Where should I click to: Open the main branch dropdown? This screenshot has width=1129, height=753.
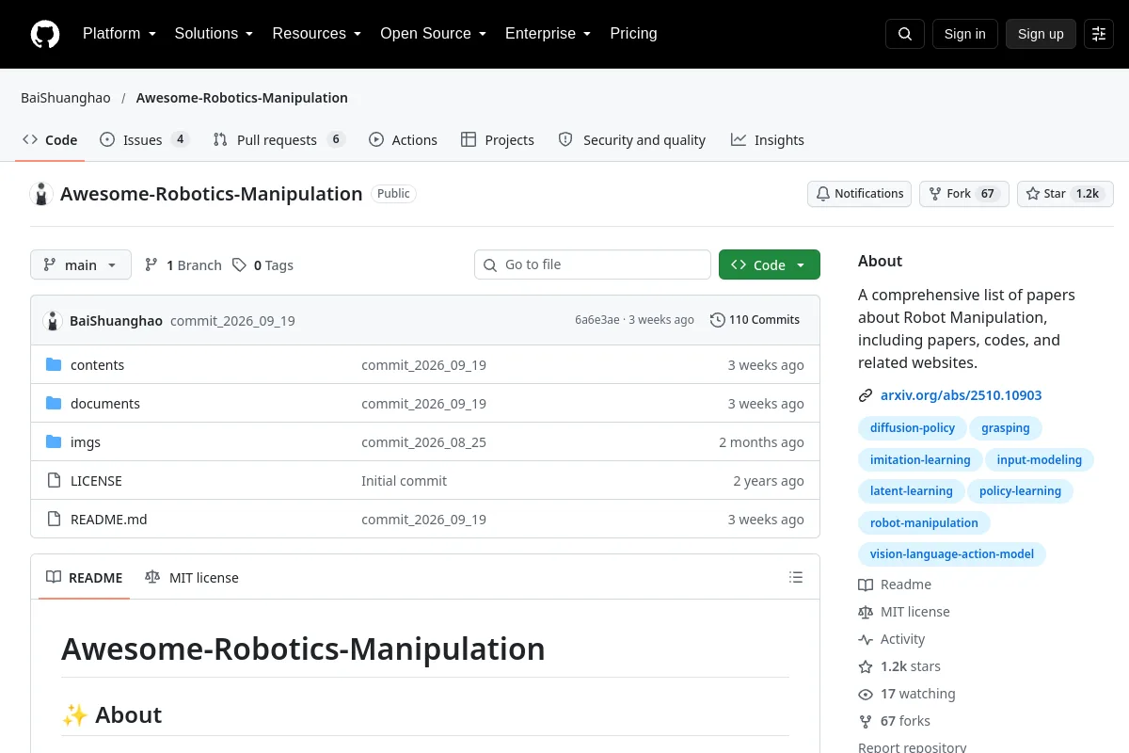(81, 265)
